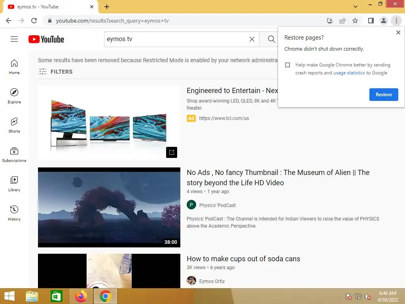Clear the search box text

click(x=252, y=39)
